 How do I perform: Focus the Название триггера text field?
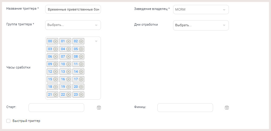coord(73,9)
